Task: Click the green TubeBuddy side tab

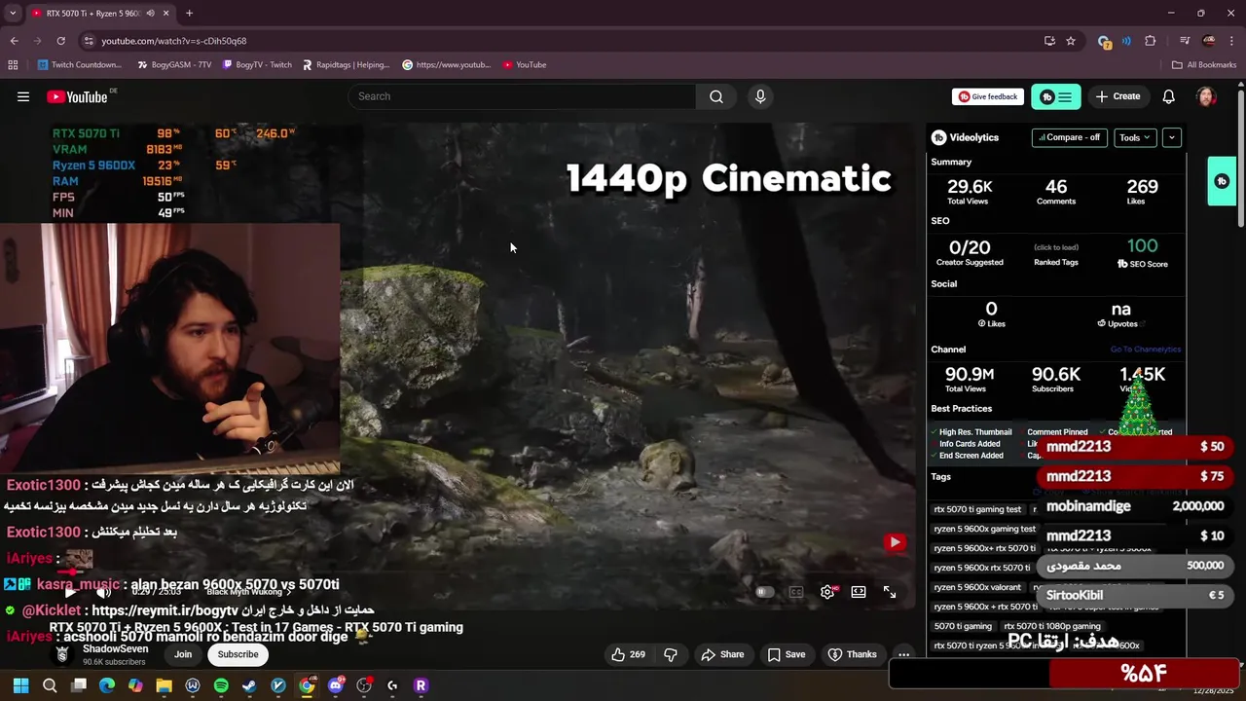Action: coord(1222,181)
